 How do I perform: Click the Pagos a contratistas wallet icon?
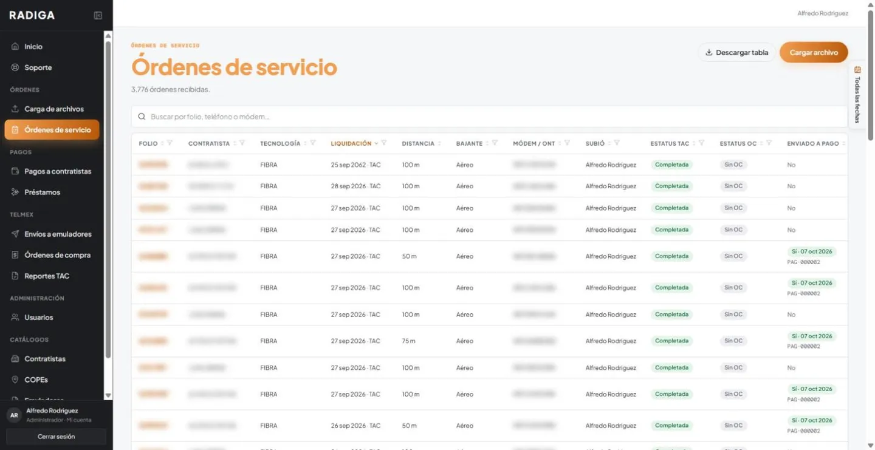coord(15,171)
